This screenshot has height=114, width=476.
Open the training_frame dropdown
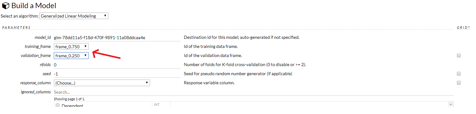71,46
